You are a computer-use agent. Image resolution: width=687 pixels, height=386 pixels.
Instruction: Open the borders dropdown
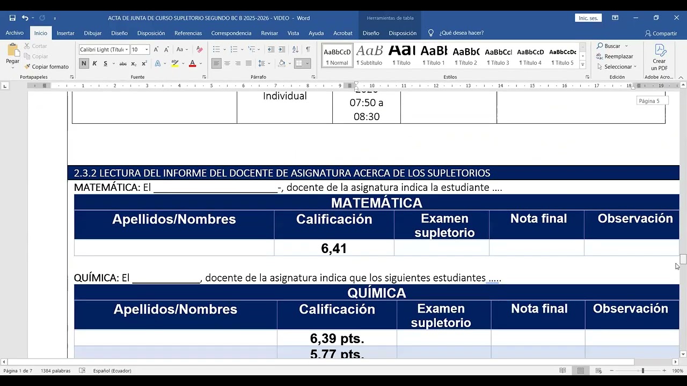point(308,63)
